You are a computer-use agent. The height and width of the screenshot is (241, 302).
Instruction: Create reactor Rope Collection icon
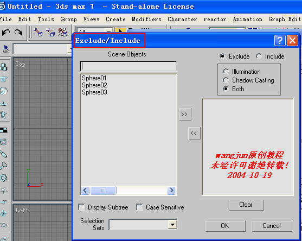click(x=4, y=103)
